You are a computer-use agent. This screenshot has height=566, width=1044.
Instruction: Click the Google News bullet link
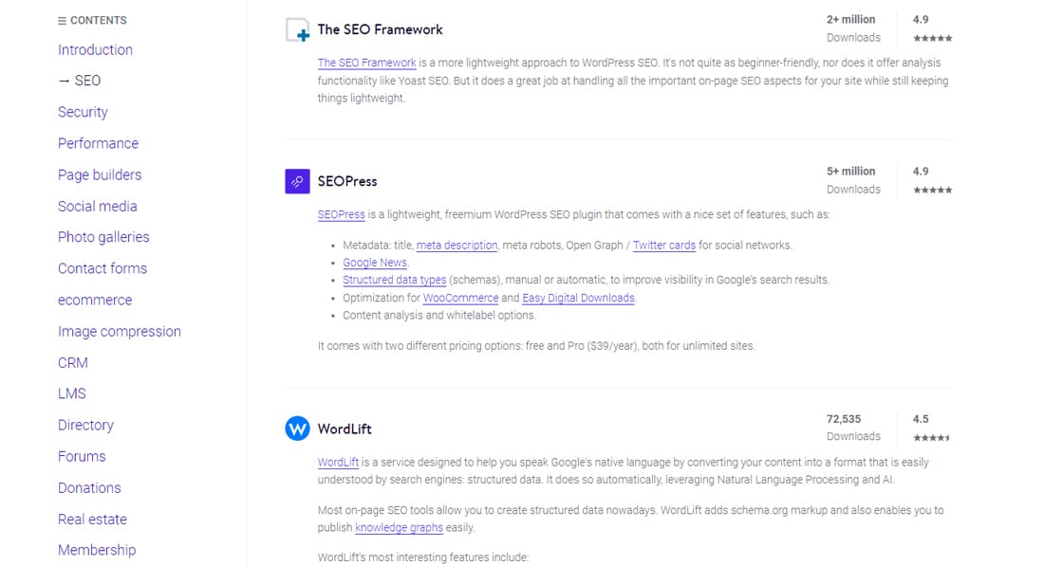point(375,263)
